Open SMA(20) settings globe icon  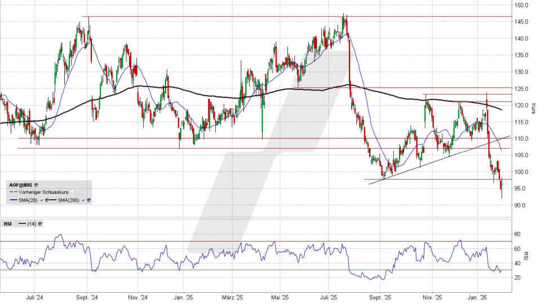tap(46, 200)
